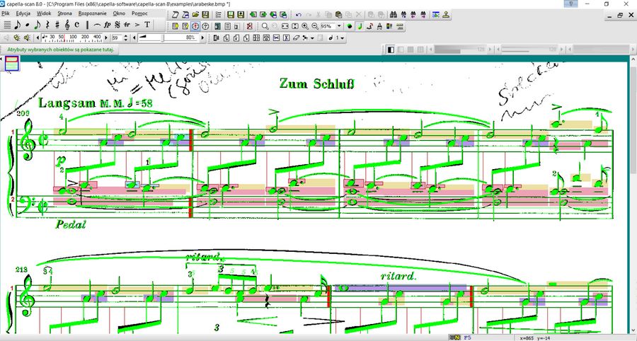Click the Pedal text in score
The image size is (637, 341).
71,224
